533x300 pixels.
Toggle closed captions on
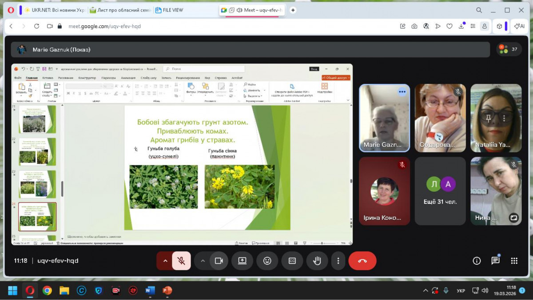tap(292, 261)
